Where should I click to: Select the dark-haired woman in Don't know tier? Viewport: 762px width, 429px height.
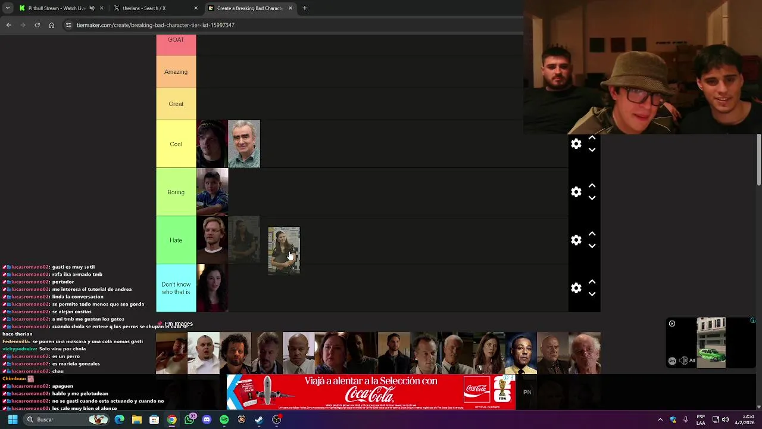coord(212,288)
